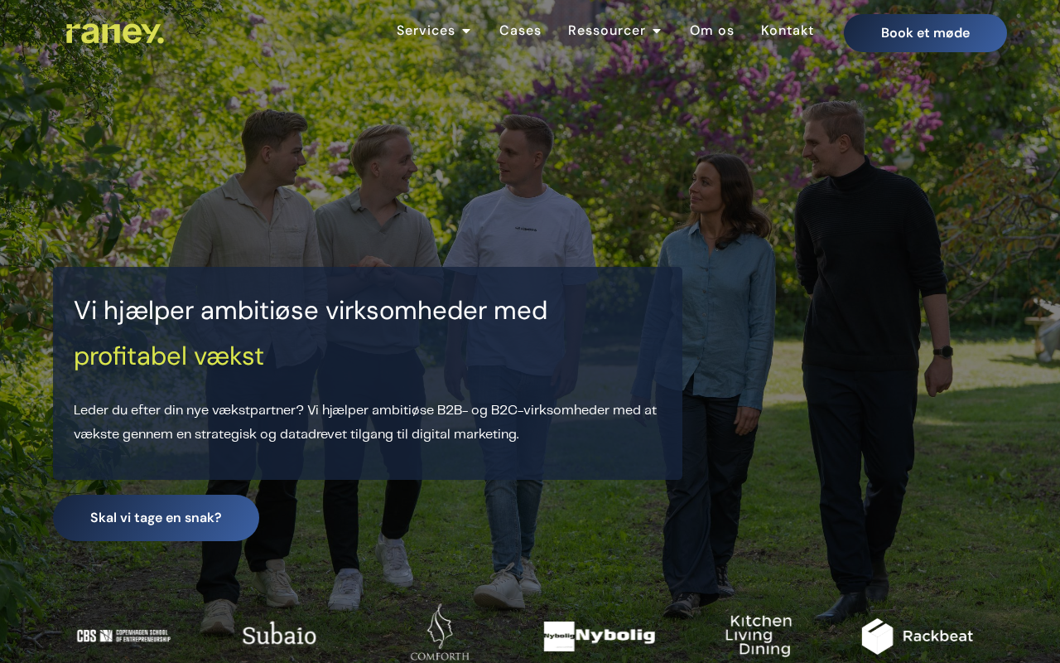
Task: Click the Rackbeat logo
Action: [x=918, y=636]
